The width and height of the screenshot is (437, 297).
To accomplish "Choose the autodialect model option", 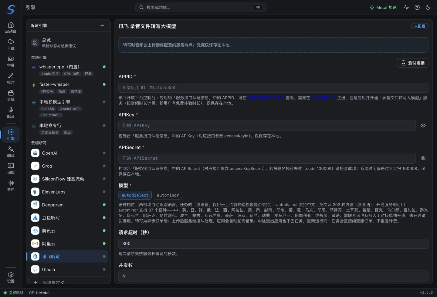I will (135, 195).
